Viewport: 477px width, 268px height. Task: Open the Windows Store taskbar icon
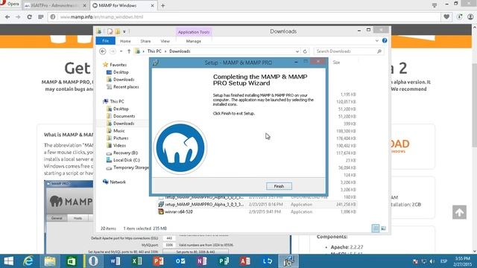point(72,261)
